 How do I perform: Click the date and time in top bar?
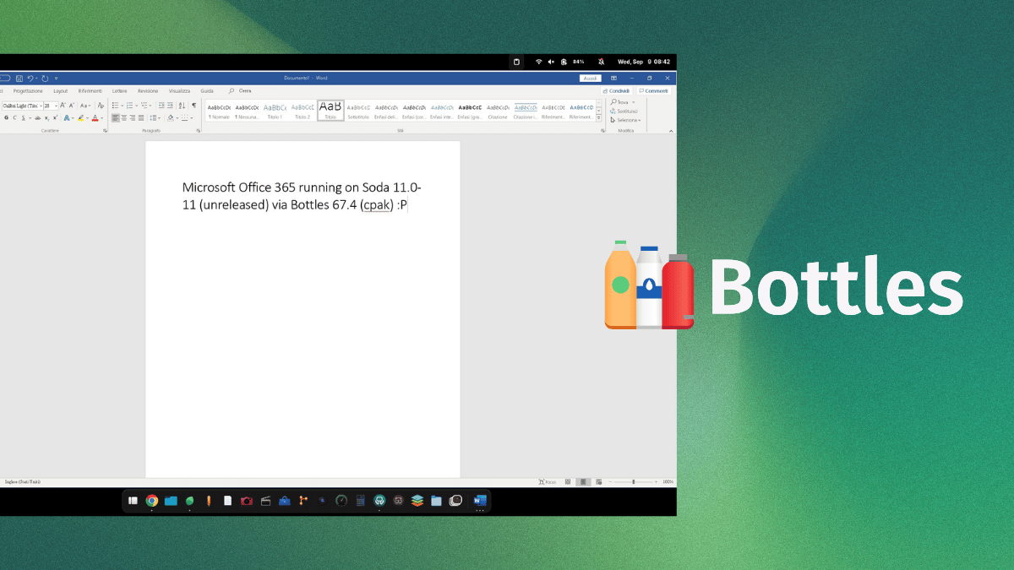pos(644,62)
